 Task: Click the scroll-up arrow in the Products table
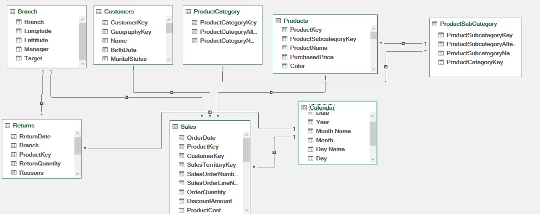373,29
